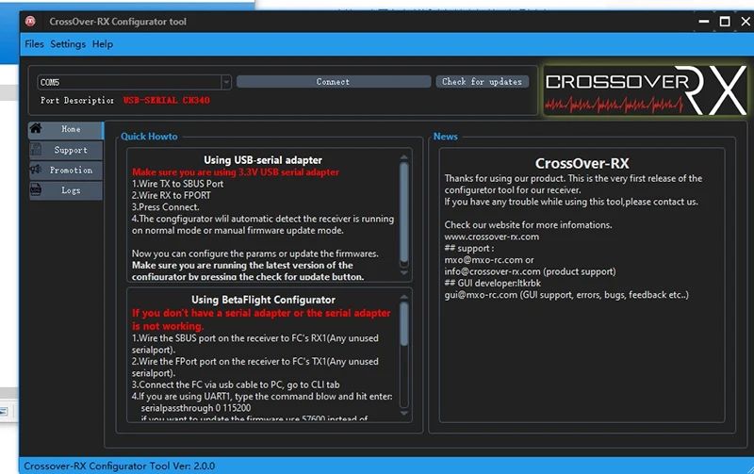Click the gui@mxo-rc.com GUI support email
The width and height of the screenshot is (754, 474).
481,295
